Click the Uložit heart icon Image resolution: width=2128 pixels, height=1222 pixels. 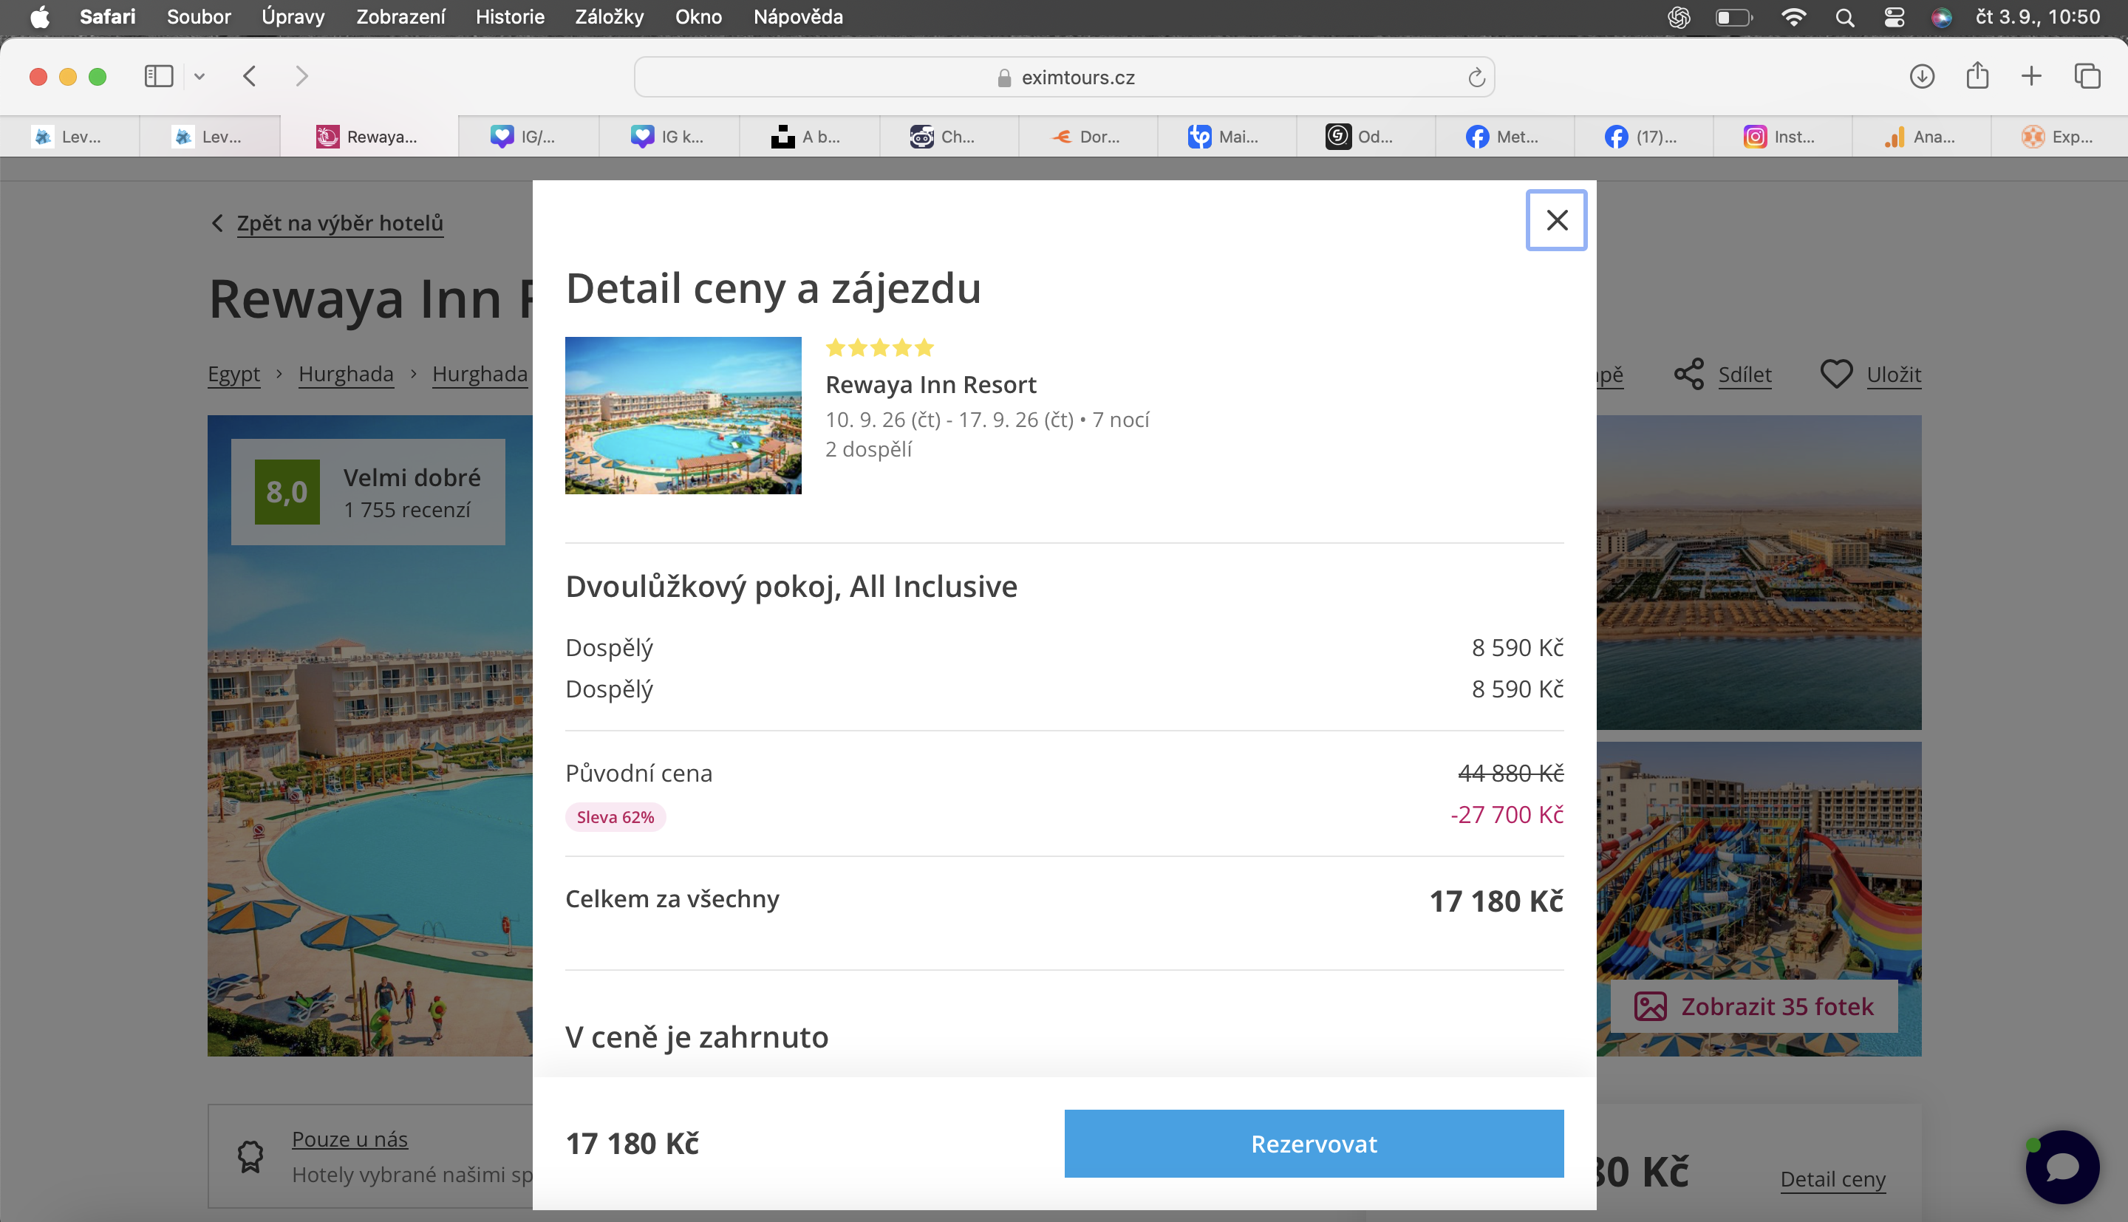(1836, 374)
